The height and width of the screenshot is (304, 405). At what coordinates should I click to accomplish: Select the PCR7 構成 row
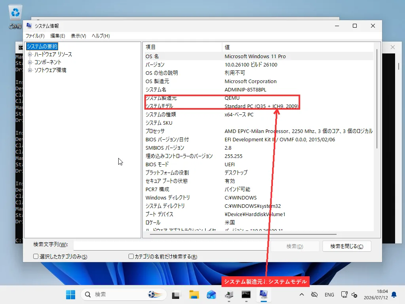point(258,189)
